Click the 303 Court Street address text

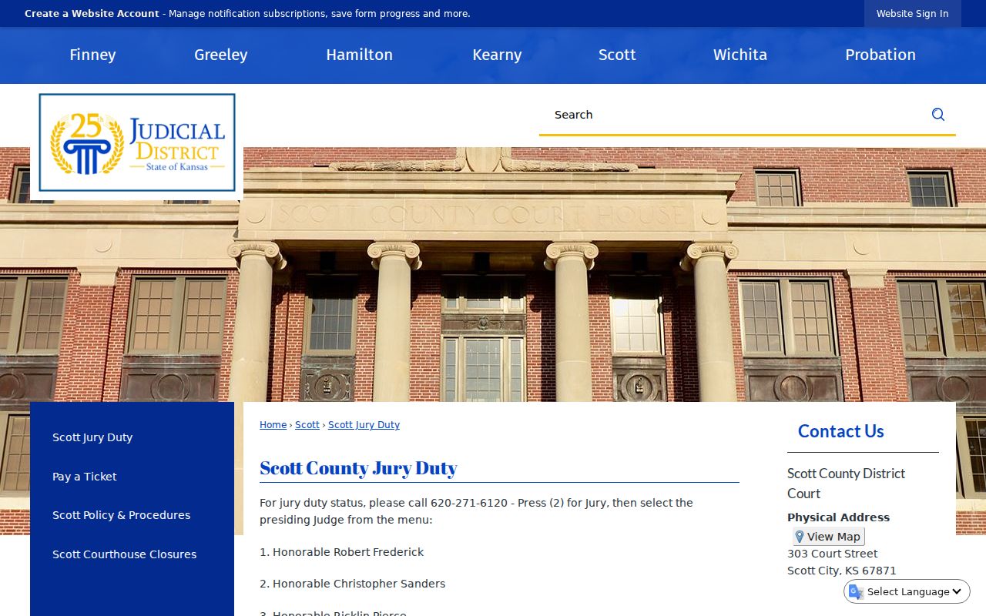832,554
